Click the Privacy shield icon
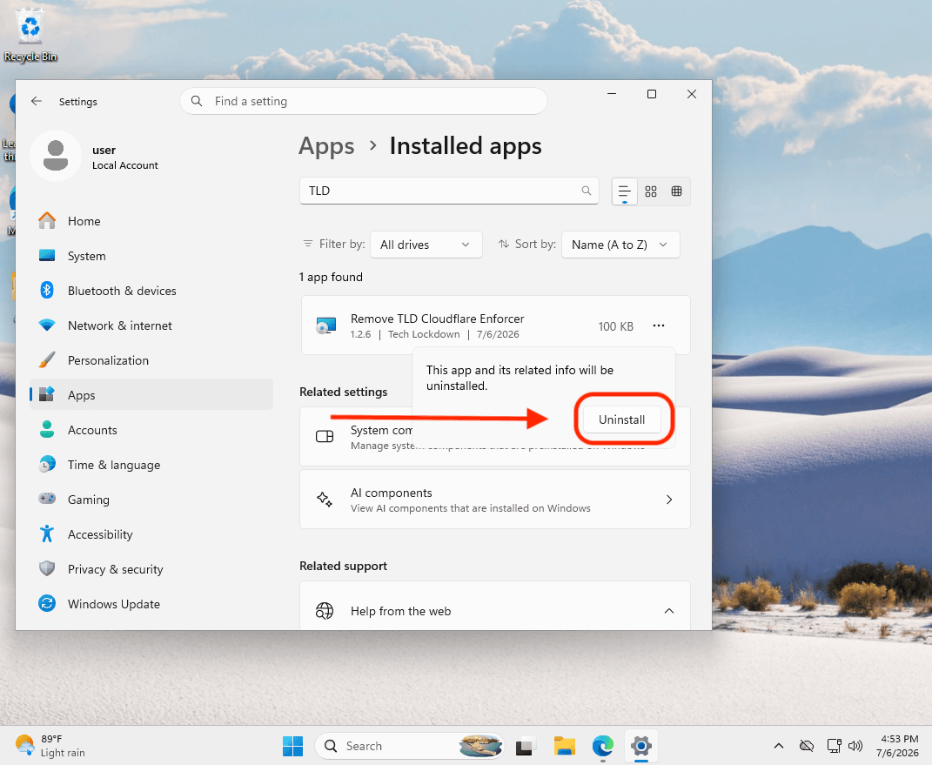Viewport: 932px width, 765px height. click(47, 568)
